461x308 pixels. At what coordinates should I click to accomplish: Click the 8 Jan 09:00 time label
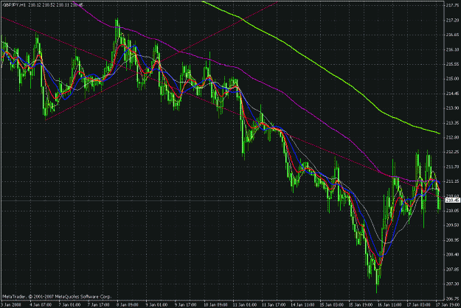(x=128, y=305)
